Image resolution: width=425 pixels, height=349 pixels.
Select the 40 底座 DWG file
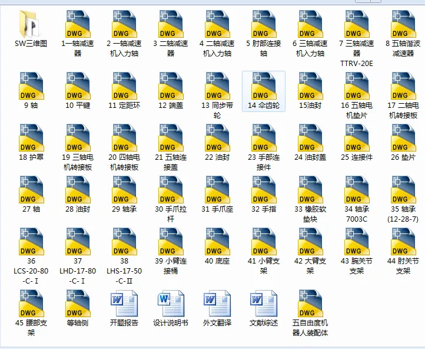tap(217, 246)
